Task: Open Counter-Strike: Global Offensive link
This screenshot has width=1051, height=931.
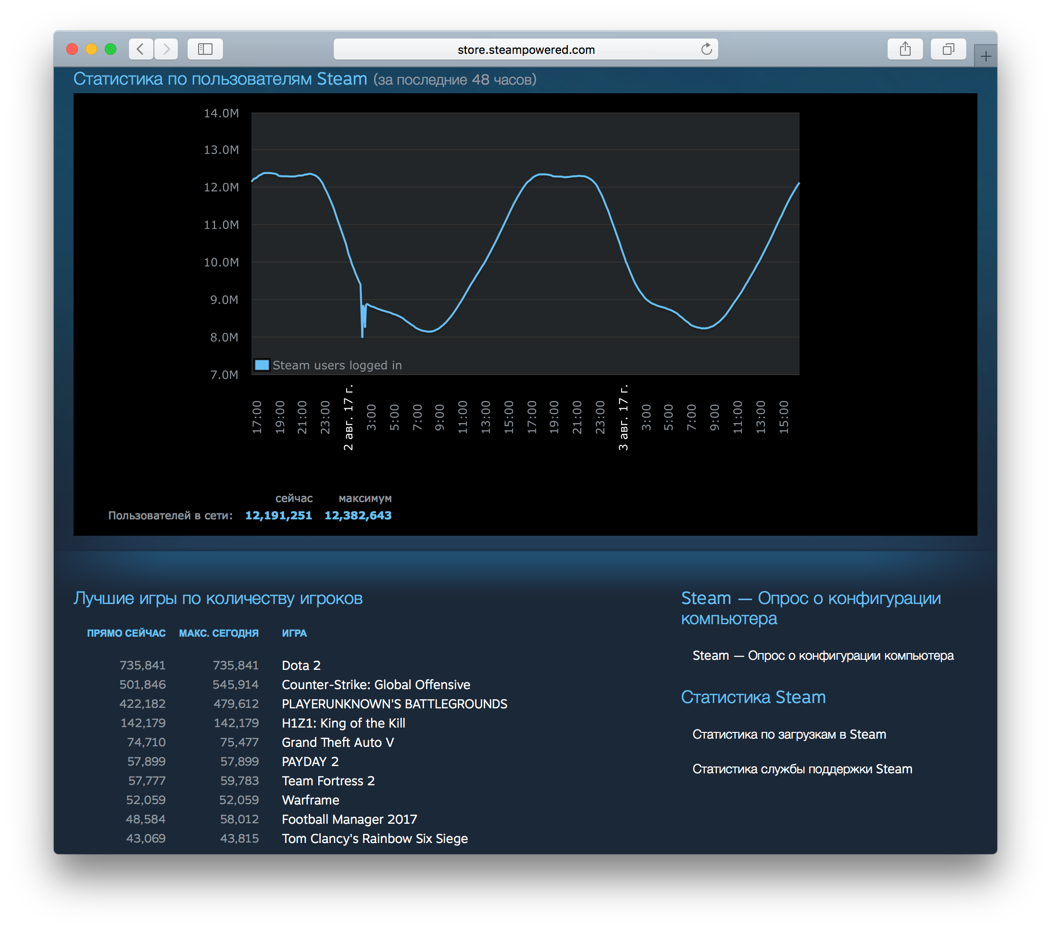Action: [376, 685]
